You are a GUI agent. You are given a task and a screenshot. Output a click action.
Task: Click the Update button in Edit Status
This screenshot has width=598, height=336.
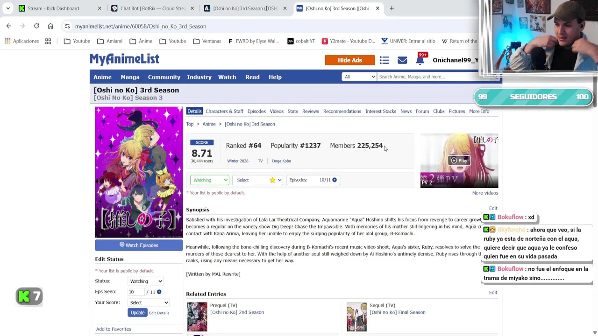pos(137,313)
